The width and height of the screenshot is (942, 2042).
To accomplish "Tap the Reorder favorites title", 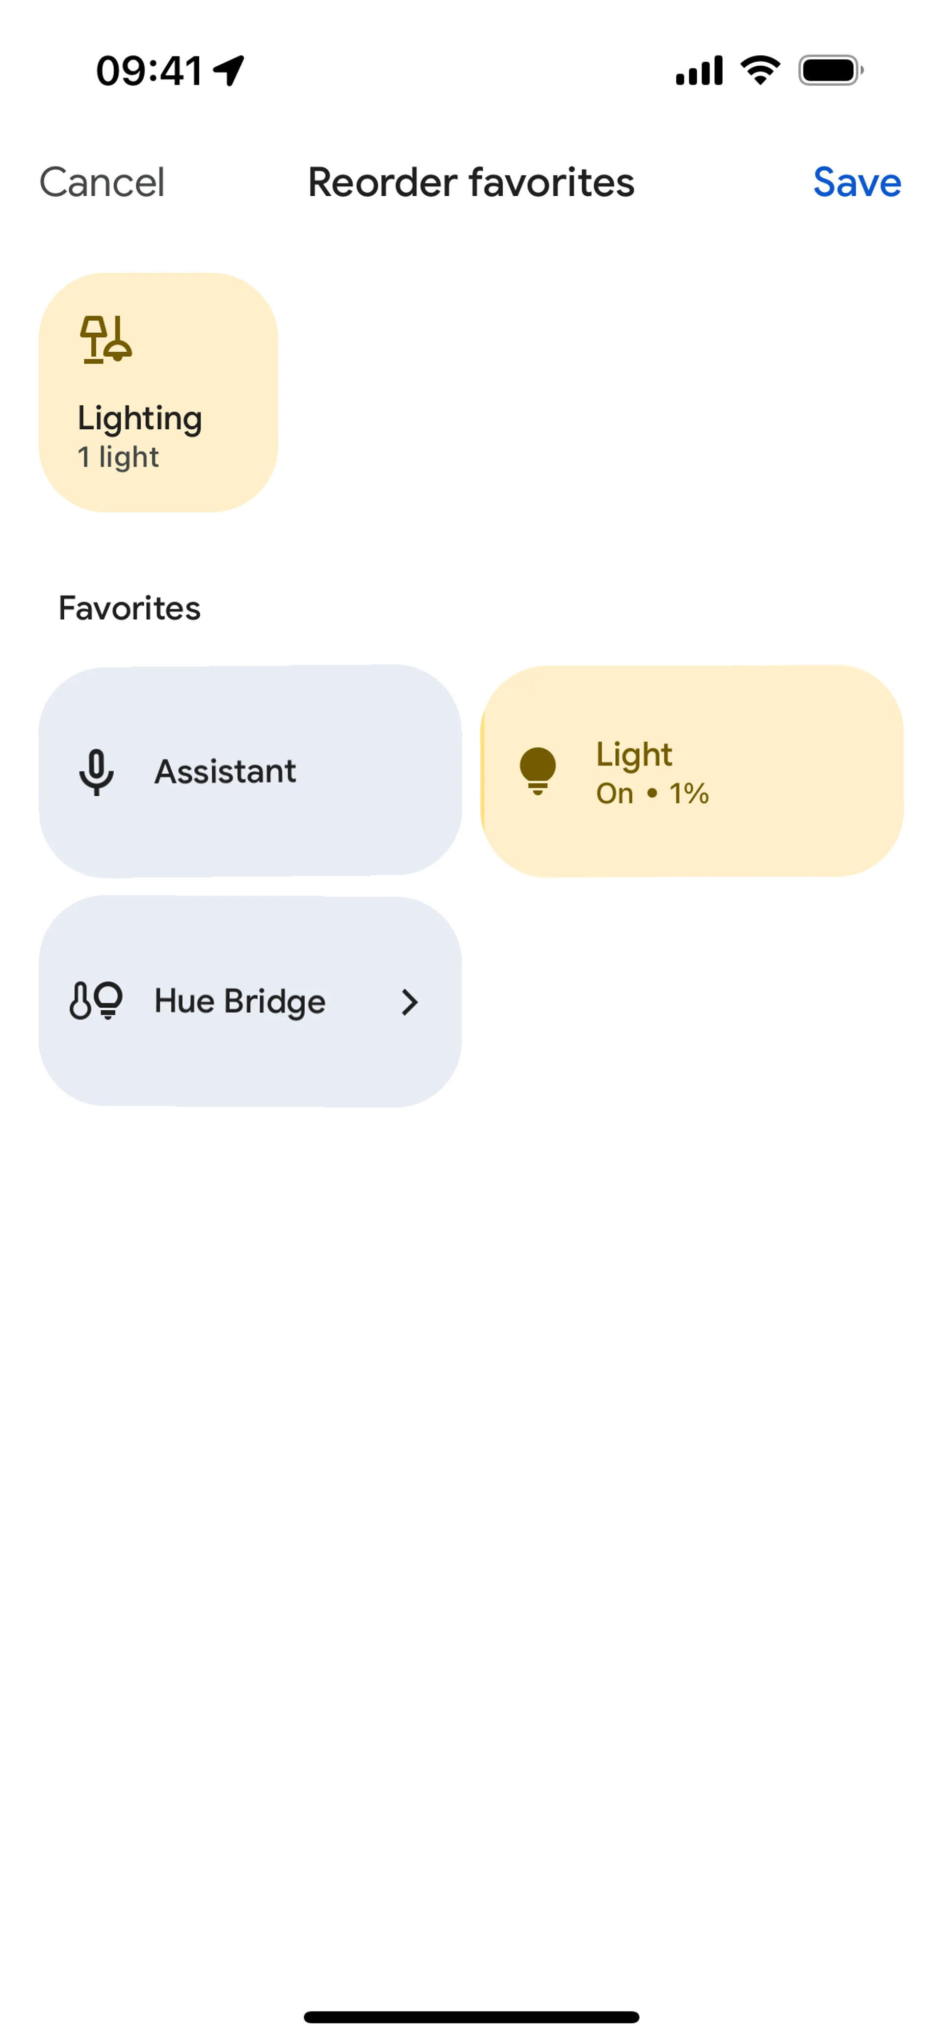I will [471, 183].
